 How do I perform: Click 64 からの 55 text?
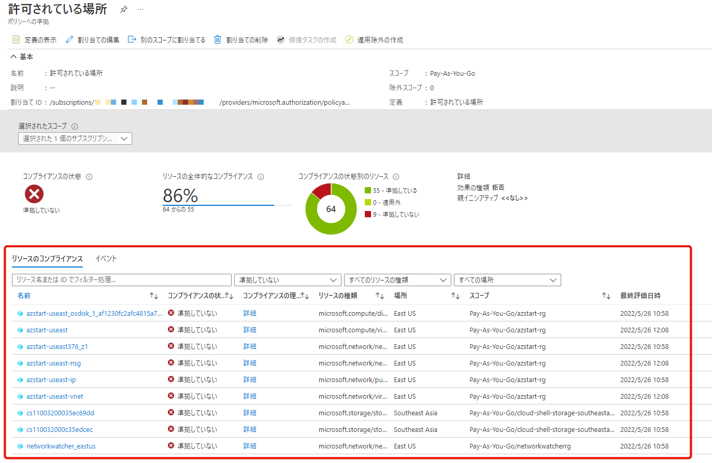point(178,209)
